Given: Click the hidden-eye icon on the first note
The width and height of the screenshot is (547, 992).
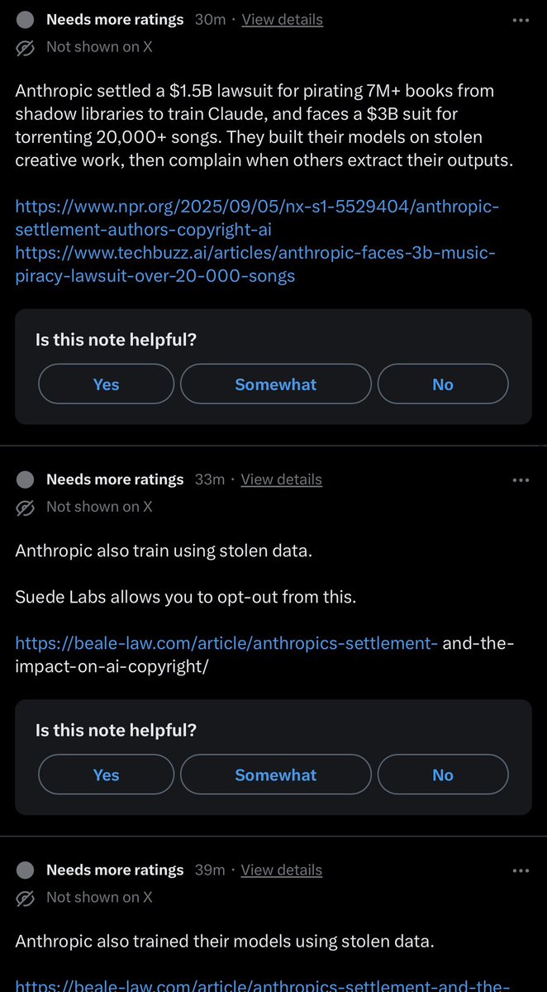Looking at the screenshot, I should tap(26, 47).
